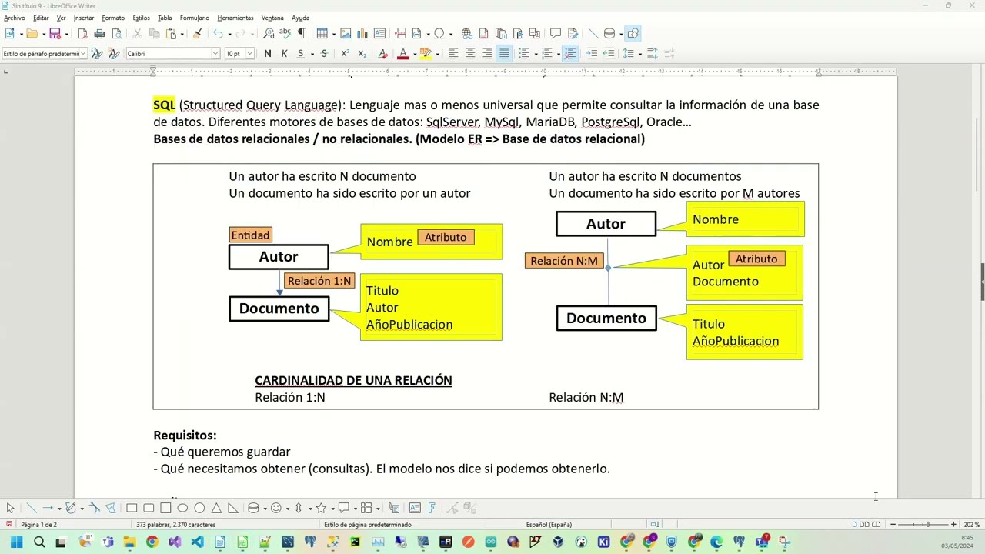Insert an image using the toolbar icon

(x=346, y=34)
